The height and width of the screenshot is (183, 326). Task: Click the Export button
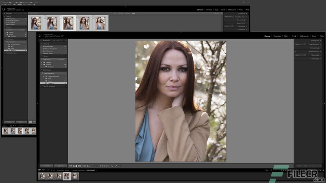pos(61,166)
